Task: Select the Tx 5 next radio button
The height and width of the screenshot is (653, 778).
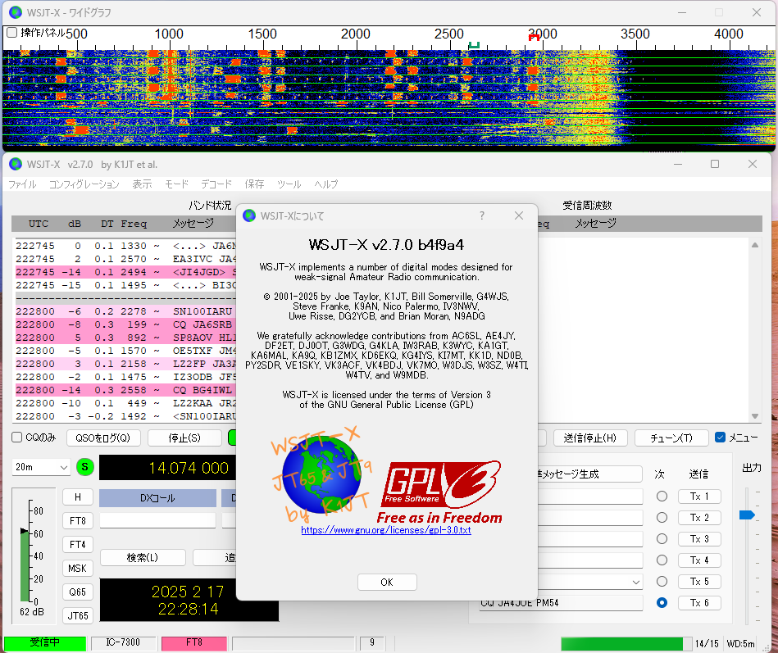Action: (662, 582)
